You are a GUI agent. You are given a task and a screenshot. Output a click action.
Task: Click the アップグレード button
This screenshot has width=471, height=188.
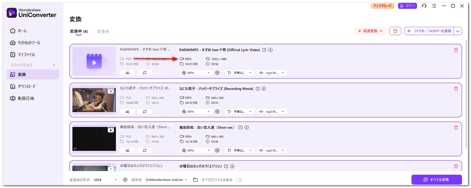382,6
